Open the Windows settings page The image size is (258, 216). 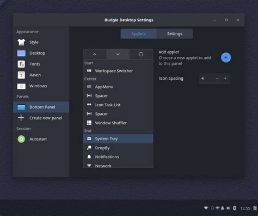click(41, 86)
